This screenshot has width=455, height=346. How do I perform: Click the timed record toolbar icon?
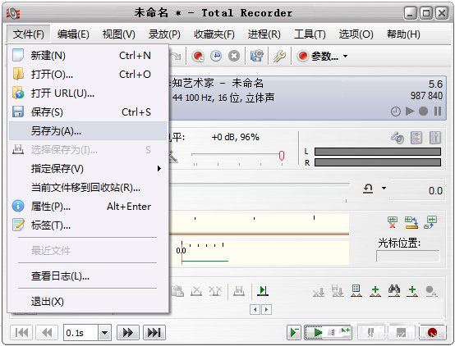[199, 56]
